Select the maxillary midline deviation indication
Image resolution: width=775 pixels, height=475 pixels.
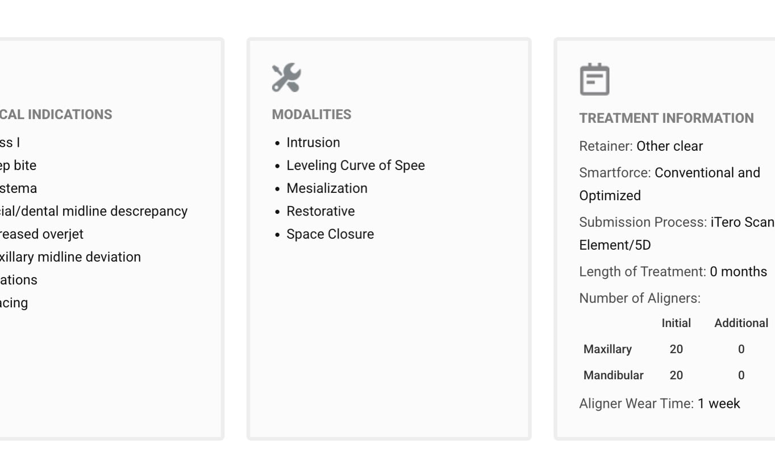pos(70,257)
